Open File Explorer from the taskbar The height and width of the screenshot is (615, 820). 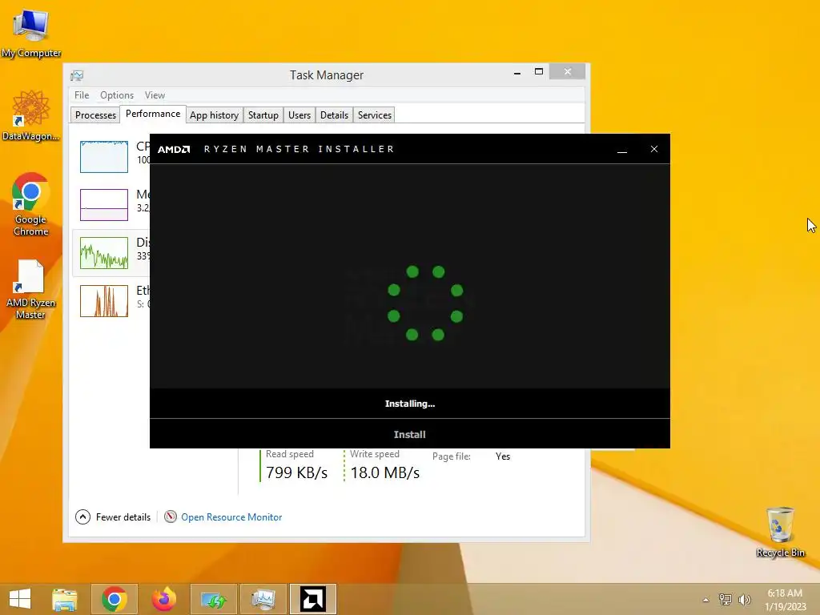click(65, 599)
